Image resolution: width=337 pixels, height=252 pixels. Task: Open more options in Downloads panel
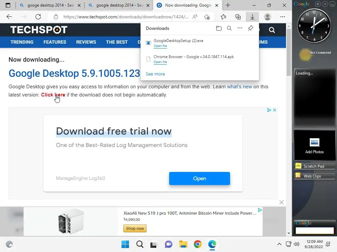240,28
